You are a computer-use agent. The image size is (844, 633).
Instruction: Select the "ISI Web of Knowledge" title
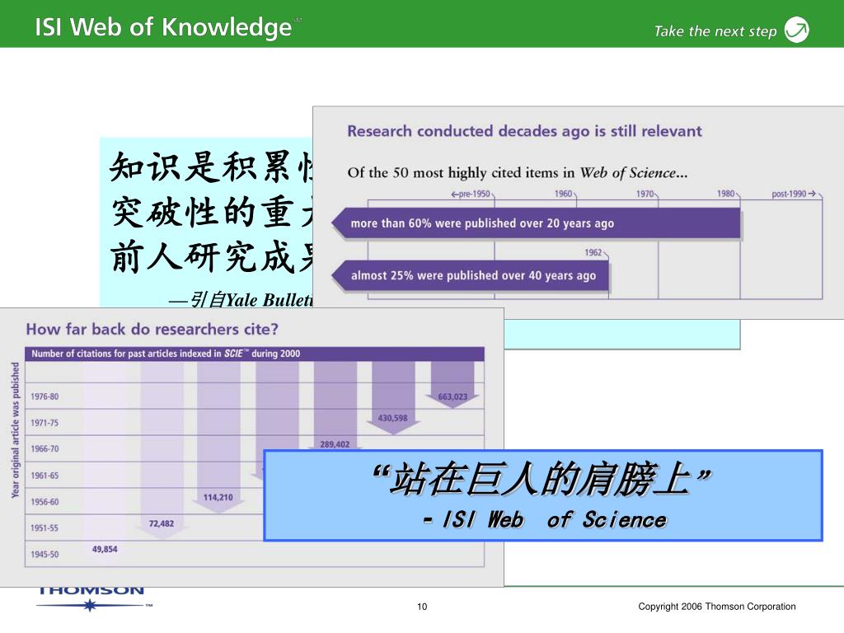[x=163, y=26]
